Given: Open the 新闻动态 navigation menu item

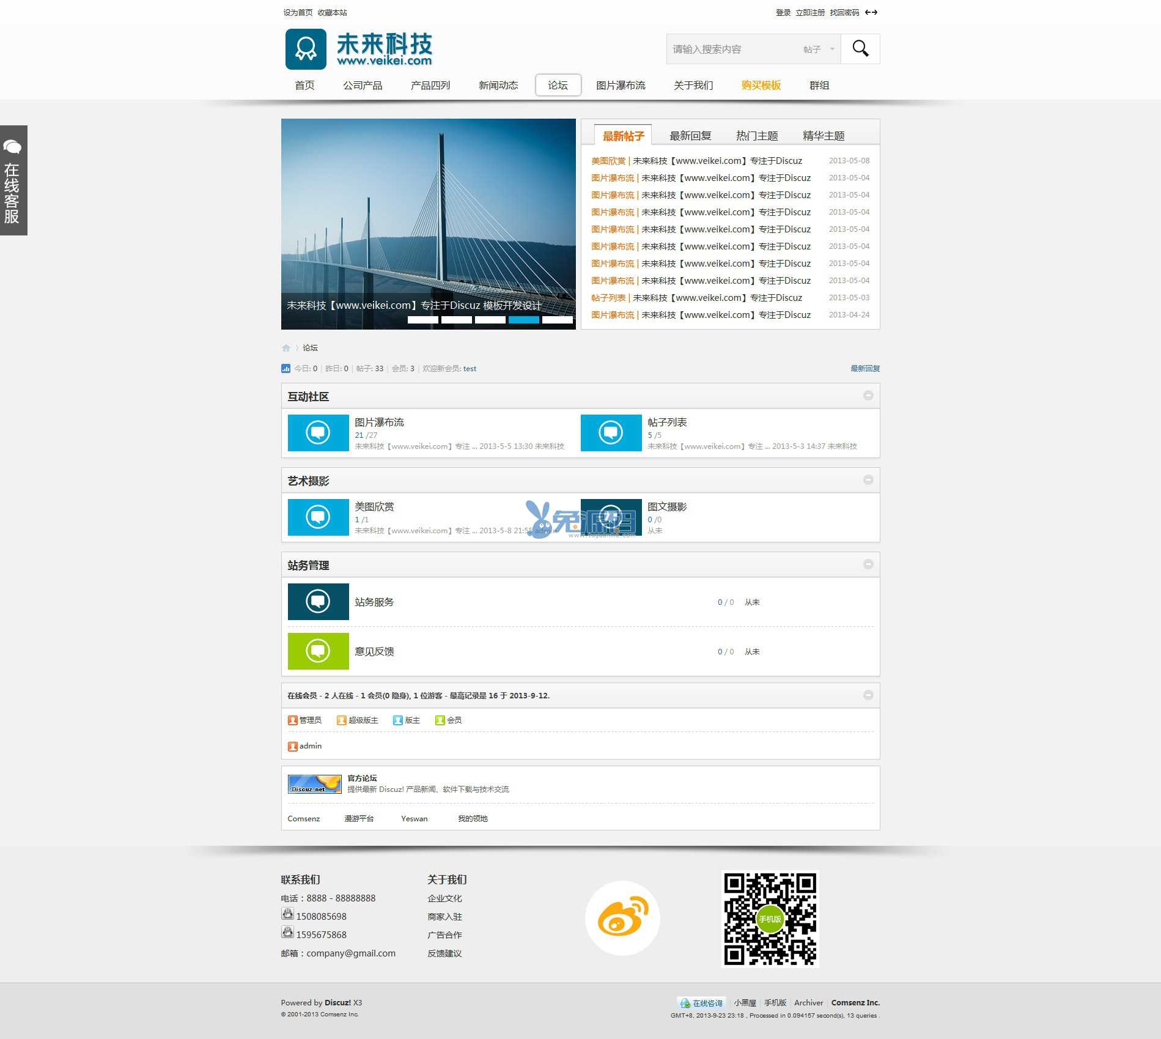Looking at the screenshot, I should (x=498, y=86).
